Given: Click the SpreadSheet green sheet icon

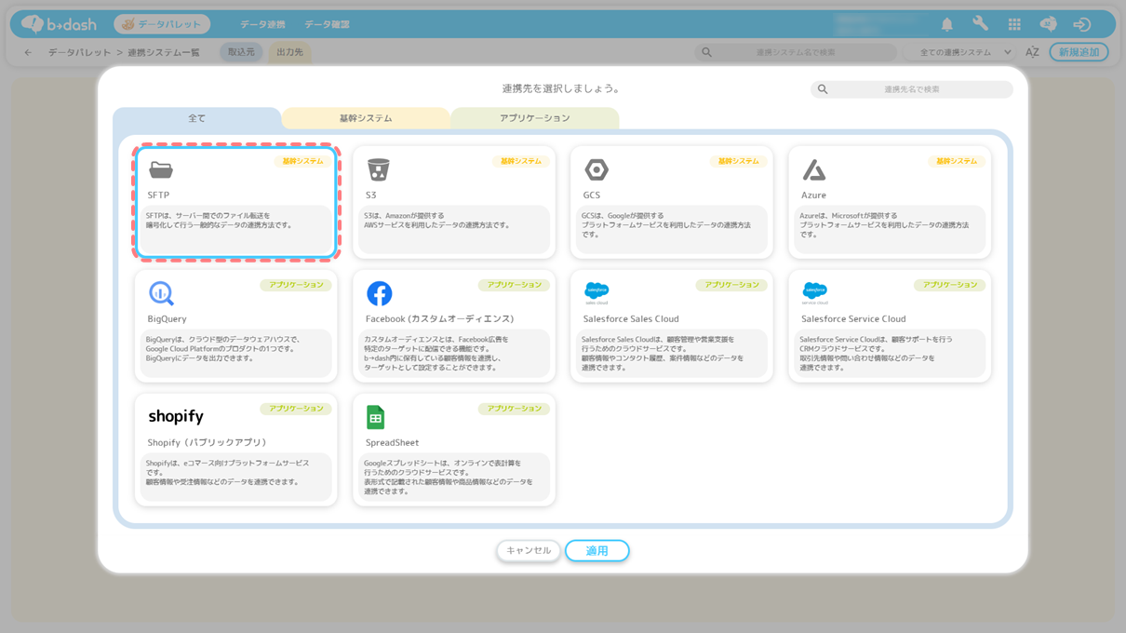Looking at the screenshot, I should [x=375, y=417].
